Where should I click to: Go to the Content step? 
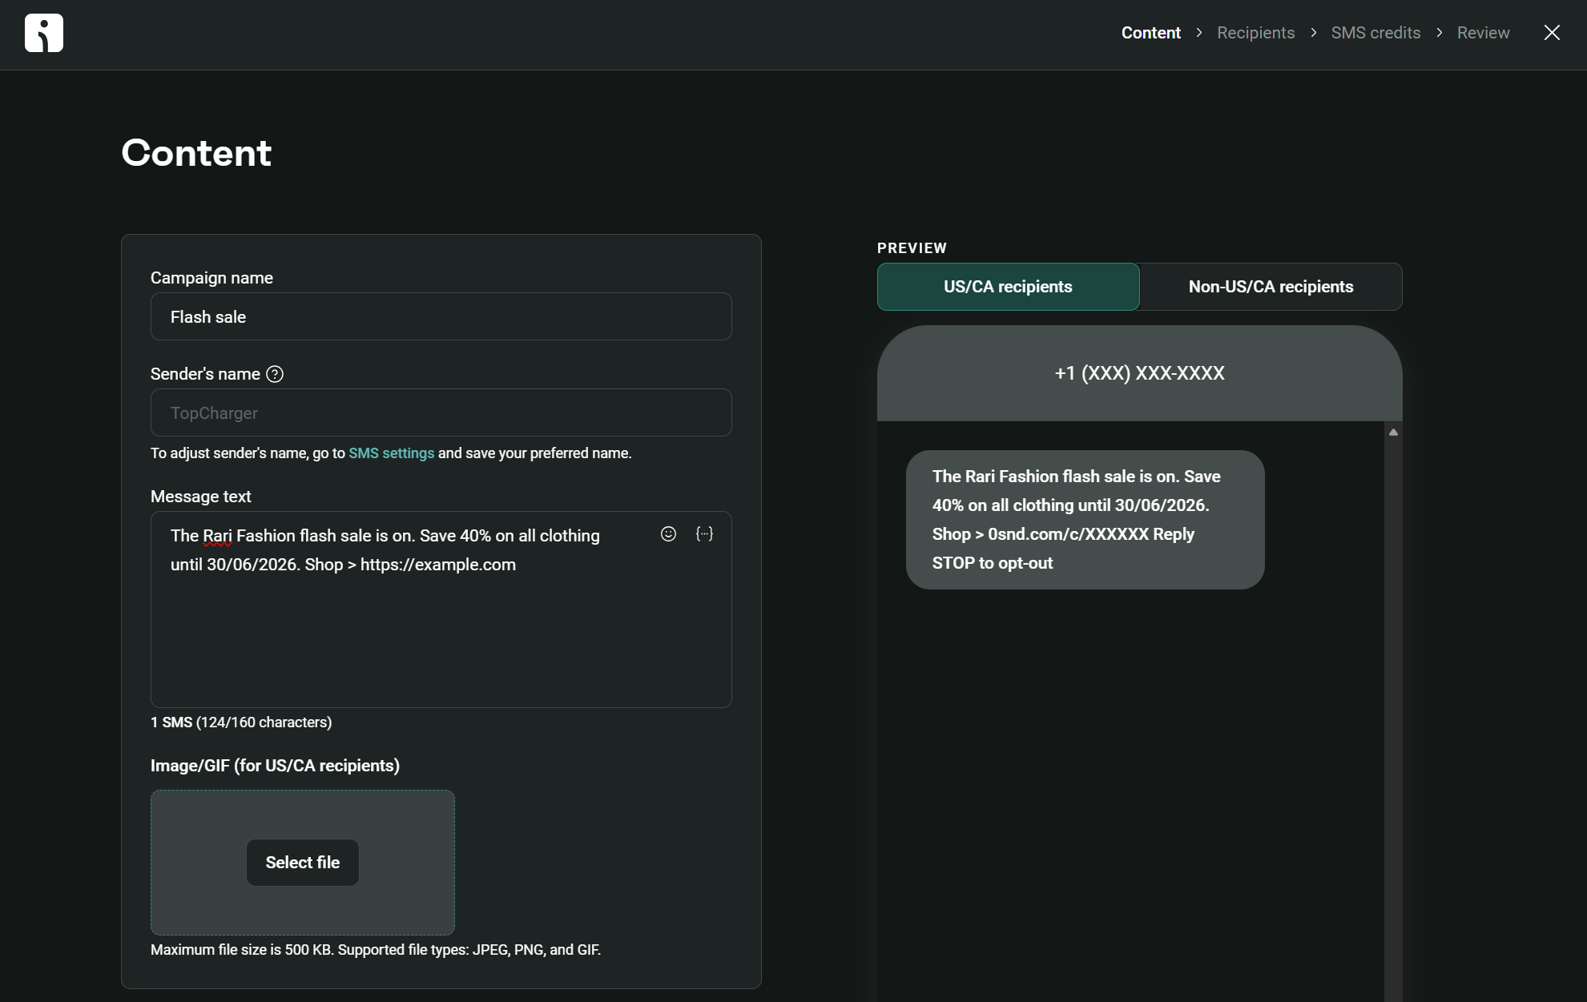pyautogui.click(x=1150, y=33)
